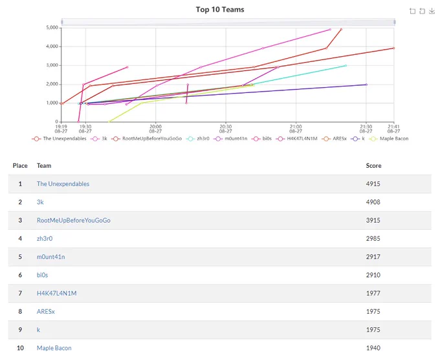Click the score 1977 cell
Viewport: 440px width, 357px height.
coord(373,293)
